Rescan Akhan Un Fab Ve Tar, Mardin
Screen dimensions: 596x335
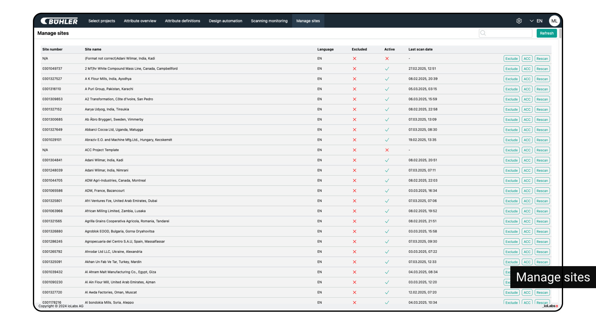tap(542, 262)
